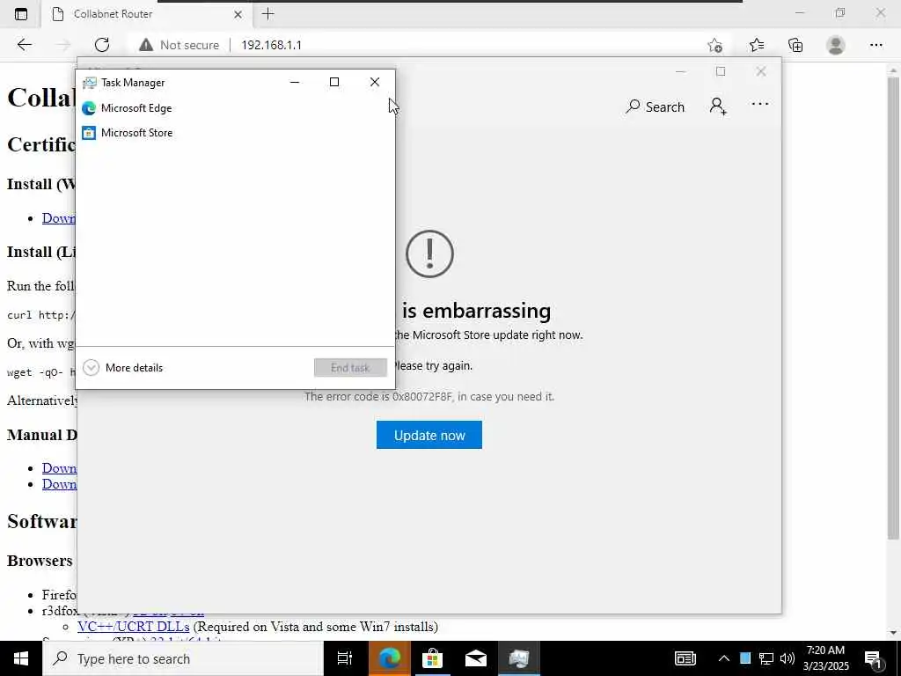Open Microsoft Store three-dot menu
901x676 pixels.
tap(759, 104)
